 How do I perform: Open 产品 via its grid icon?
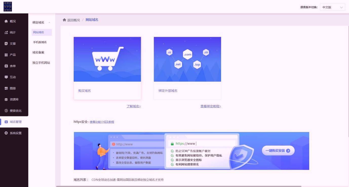coord(6,55)
